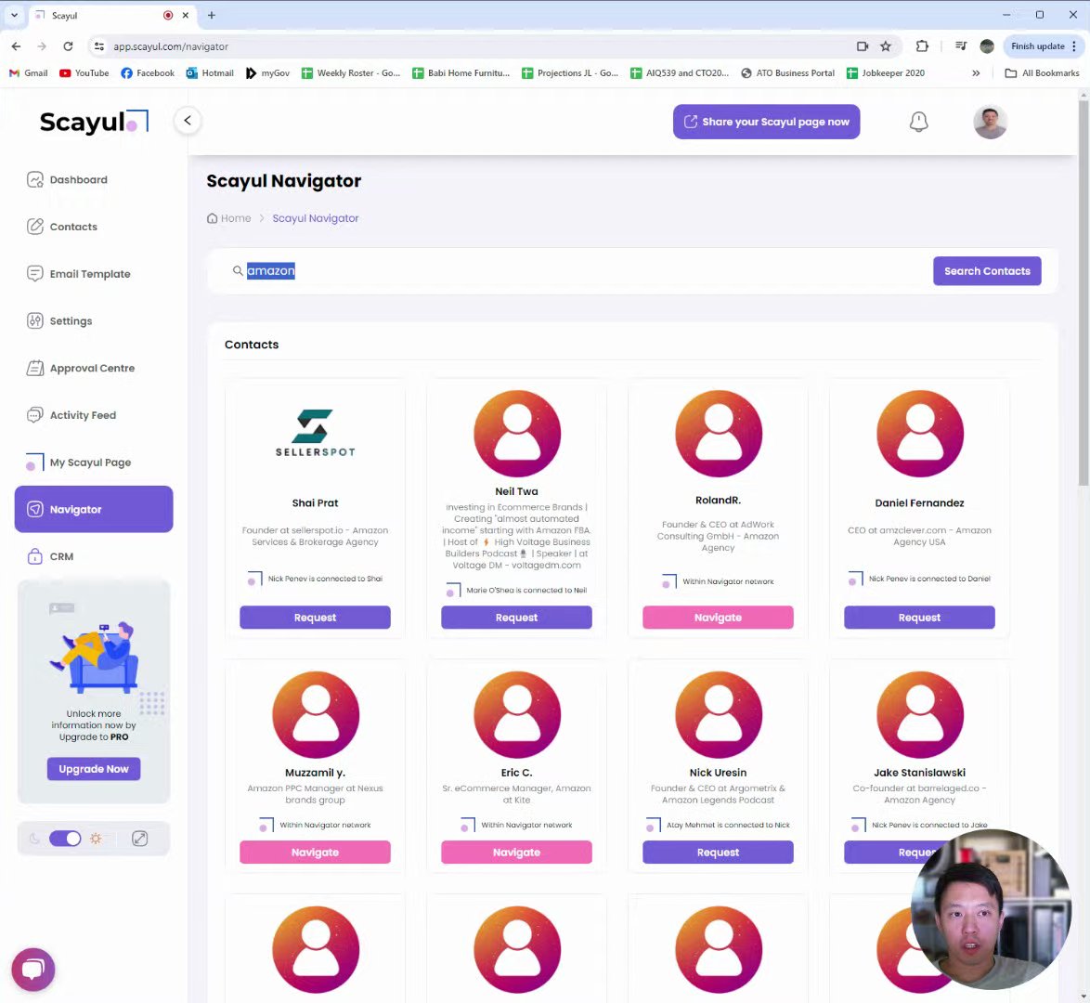Viewport: 1090px width, 1003px height.
Task: Click Request on Daniel Fernandez card
Action: [x=919, y=618]
